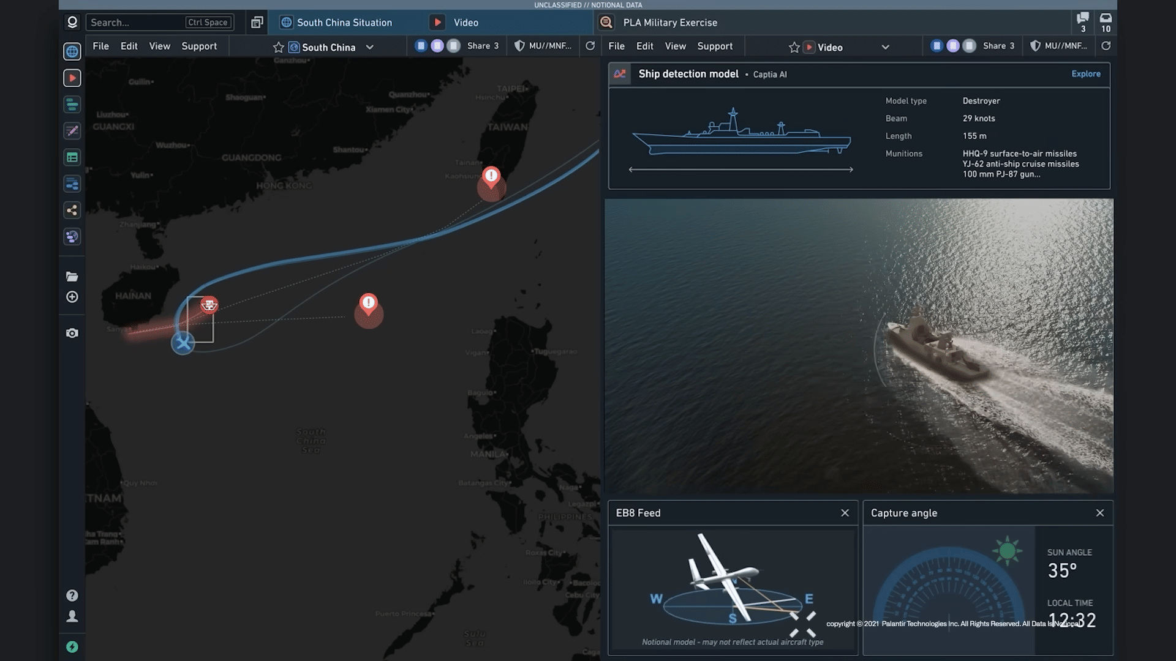1176x661 pixels.
Task: Open the pencil notes sidebar app
Action: [x=72, y=131]
